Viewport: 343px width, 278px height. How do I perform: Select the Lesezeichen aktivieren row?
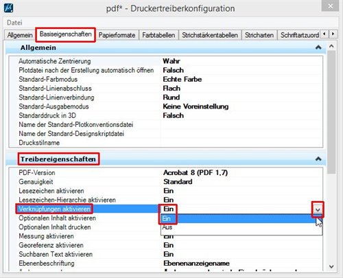[166, 191]
